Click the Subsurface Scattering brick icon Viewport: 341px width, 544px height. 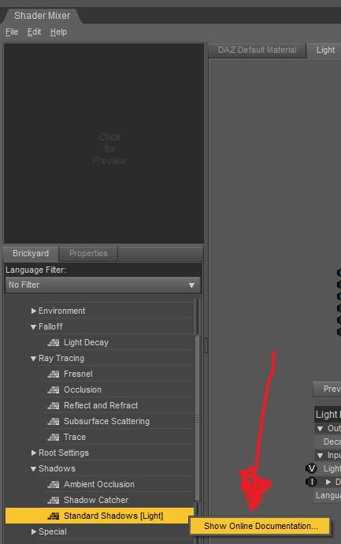54,421
